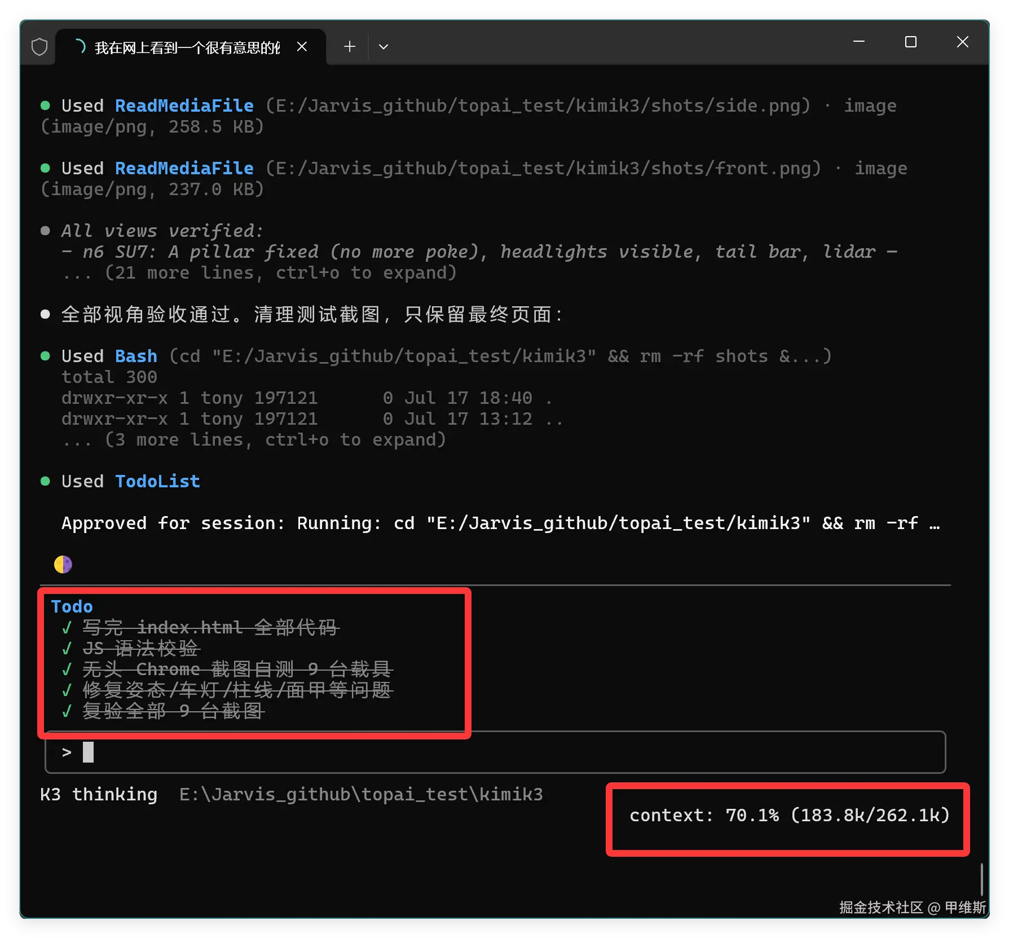Image resolution: width=1009 pixels, height=938 pixels.
Task: Click the '(image/png, 258.5 KB)' text
Action: (x=152, y=127)
